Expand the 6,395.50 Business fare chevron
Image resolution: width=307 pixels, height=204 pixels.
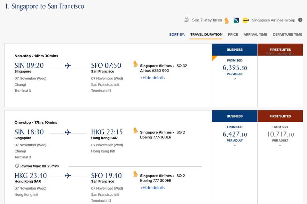pos(235,79)
